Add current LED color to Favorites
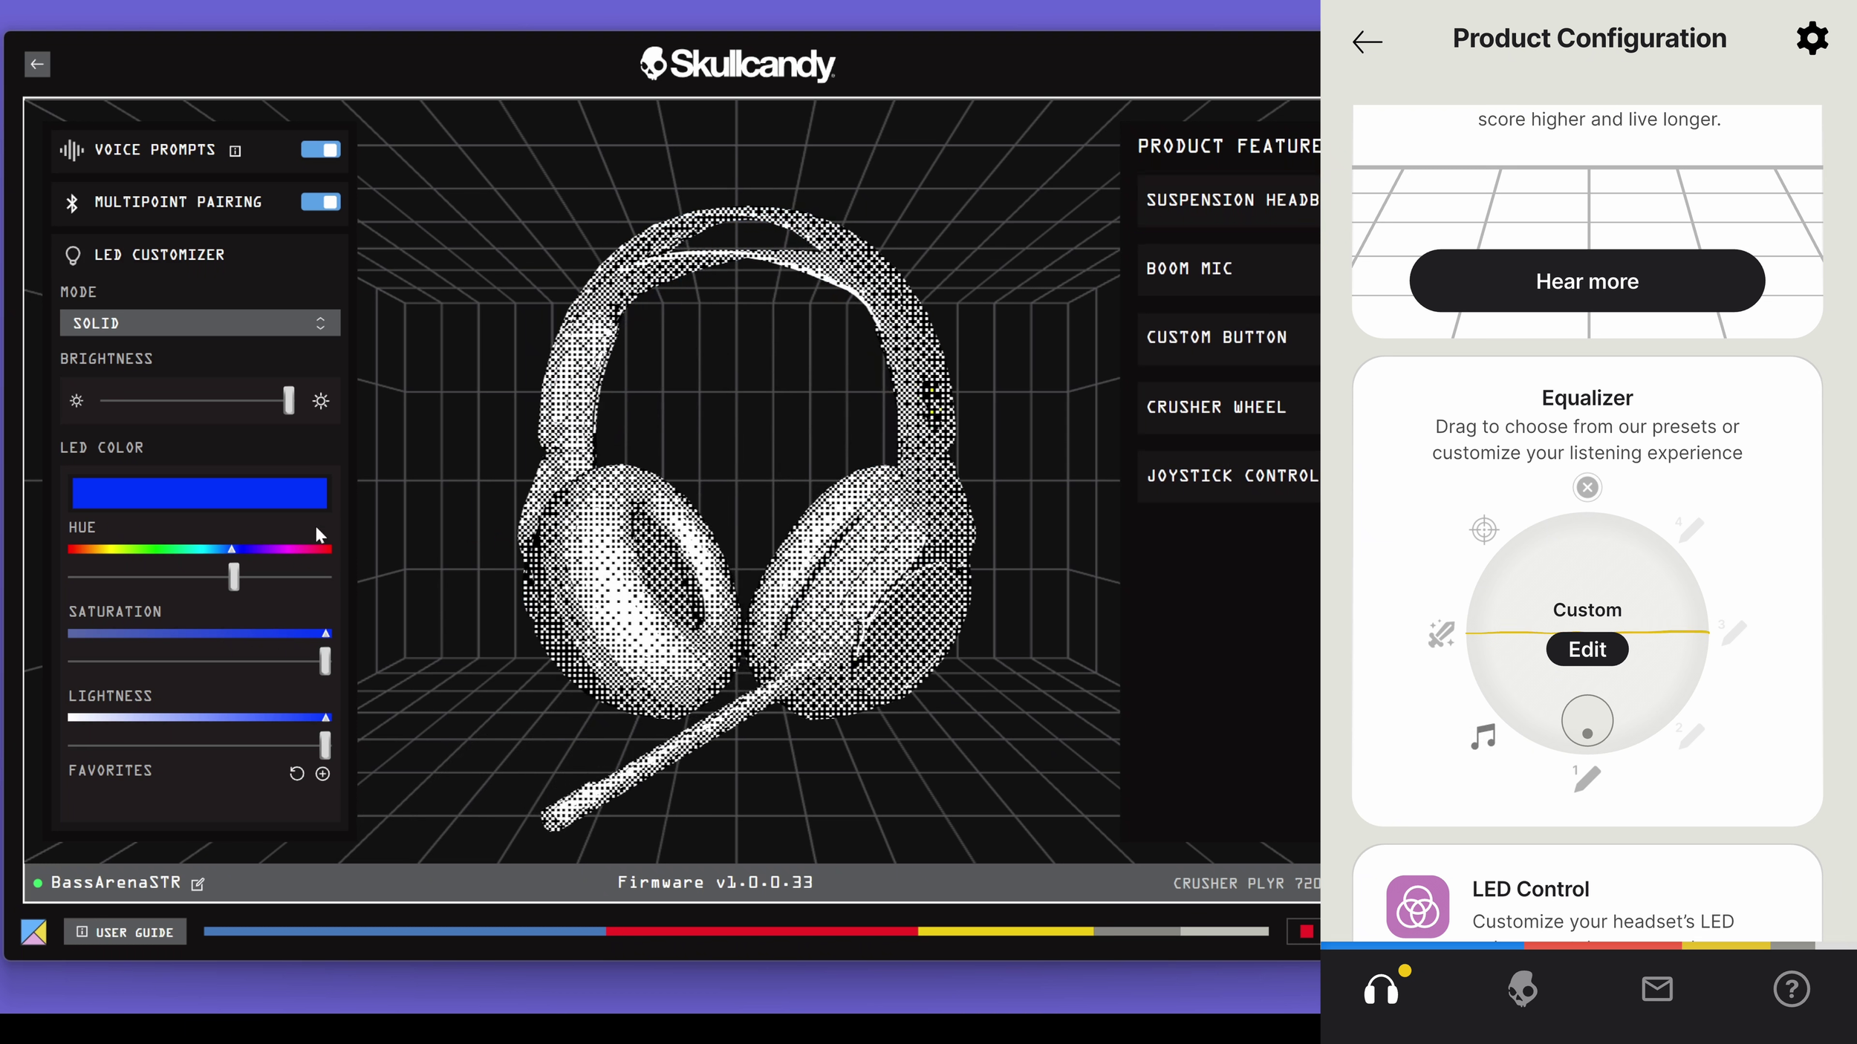 pyautogui.click(x=323, y=773)
